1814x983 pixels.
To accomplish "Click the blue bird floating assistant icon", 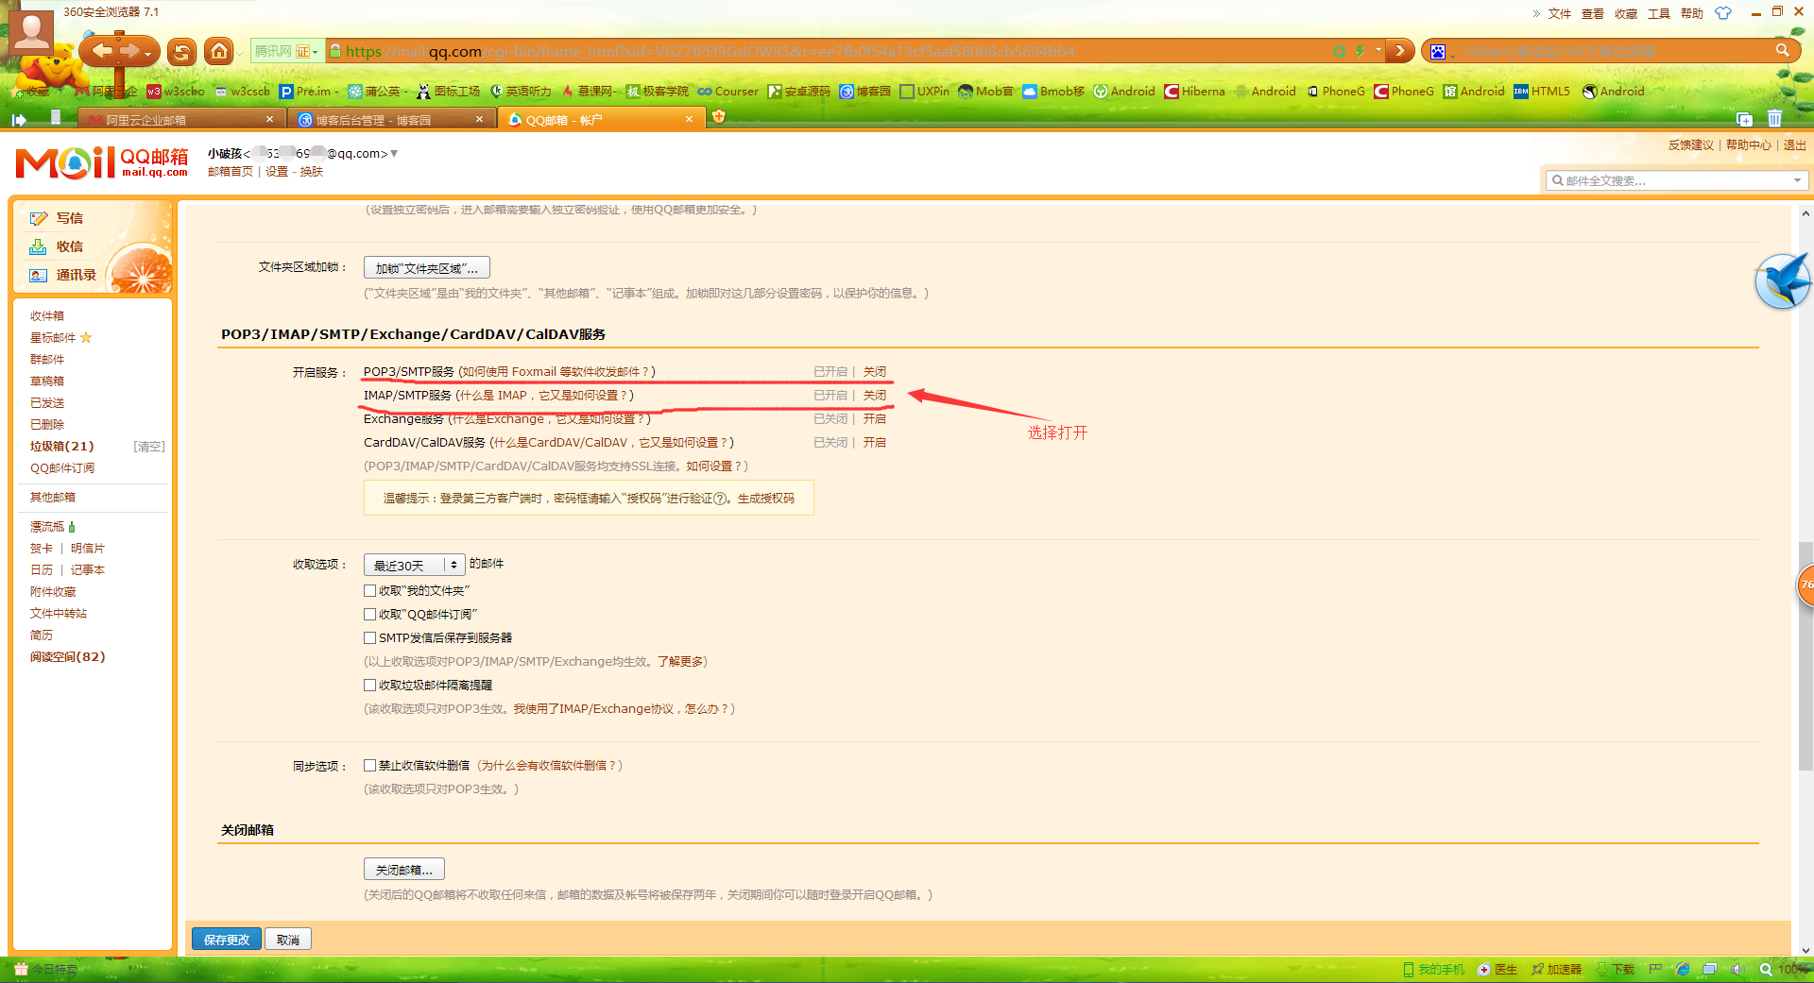I will pyautogui.click(x=1783, y=280).
